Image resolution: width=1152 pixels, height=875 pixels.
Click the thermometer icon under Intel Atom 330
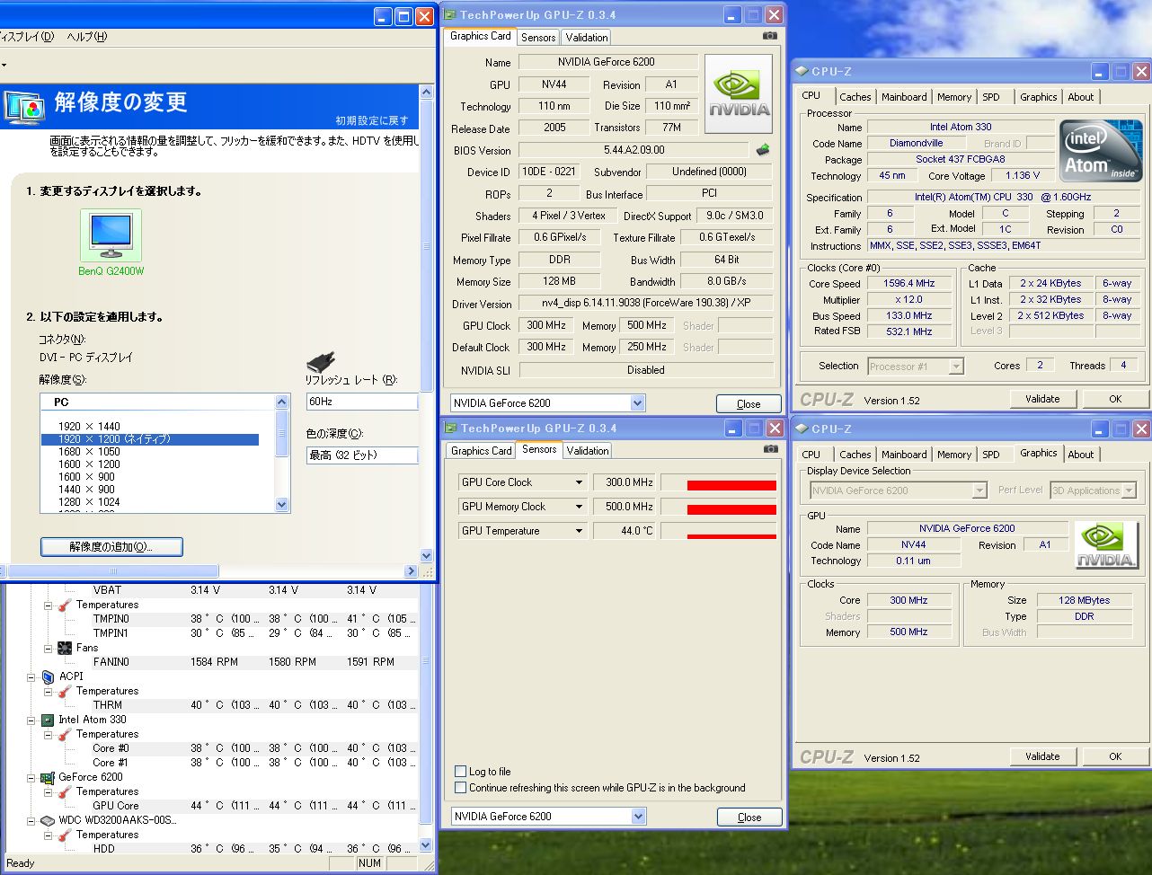(65, 734)
